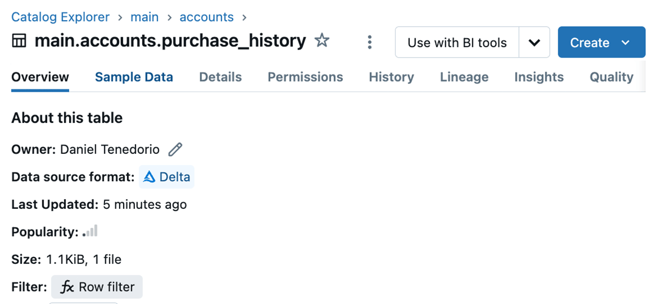This screenshot has height=304, width=653.
Task: Edit the table owner with pencil icon
Action: click(x=175, y=149)
